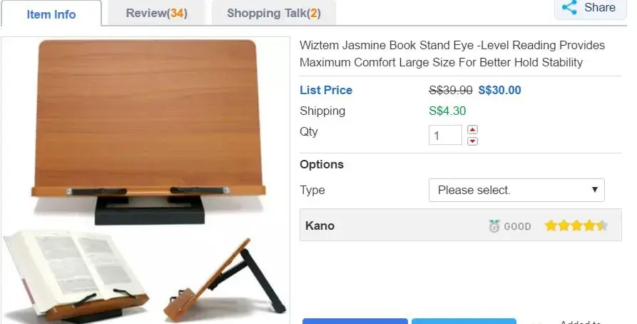Decrease quantity with the down arrow
637x324 pixels.
tap(472, 141)
